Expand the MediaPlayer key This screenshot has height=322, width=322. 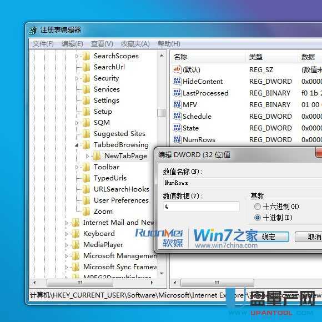pos(66,245)
